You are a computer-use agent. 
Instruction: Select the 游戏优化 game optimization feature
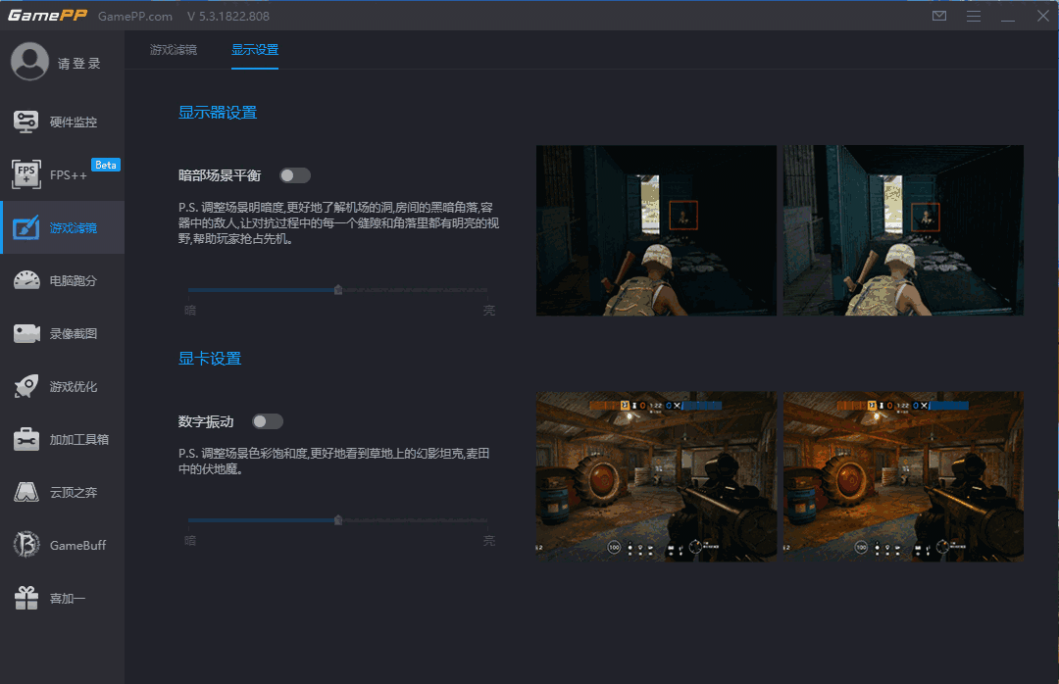tap(62, 386)
